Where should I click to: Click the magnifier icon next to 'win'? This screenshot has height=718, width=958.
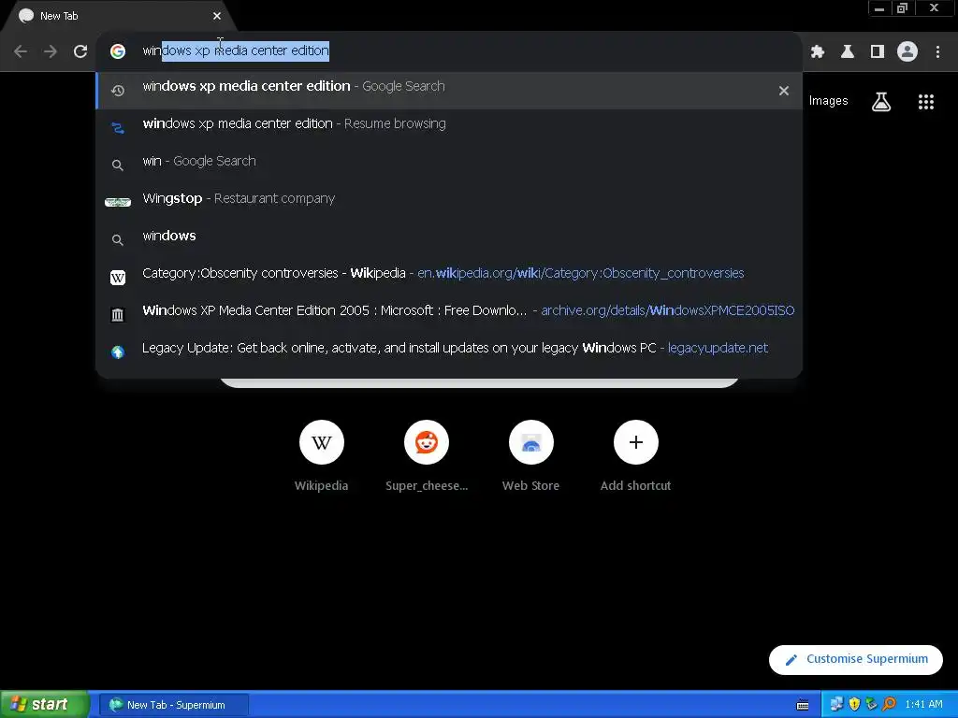pyautogui.click(x=118, y=165)
